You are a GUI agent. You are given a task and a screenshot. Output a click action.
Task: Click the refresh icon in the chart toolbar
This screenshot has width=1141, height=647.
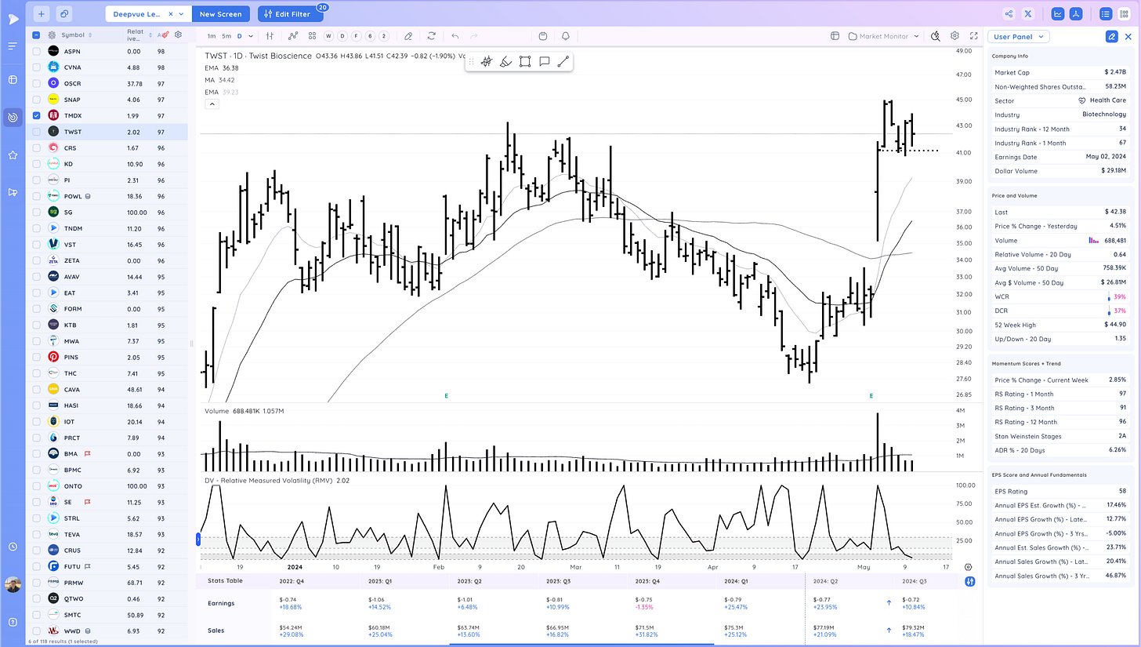click(431, 36)
